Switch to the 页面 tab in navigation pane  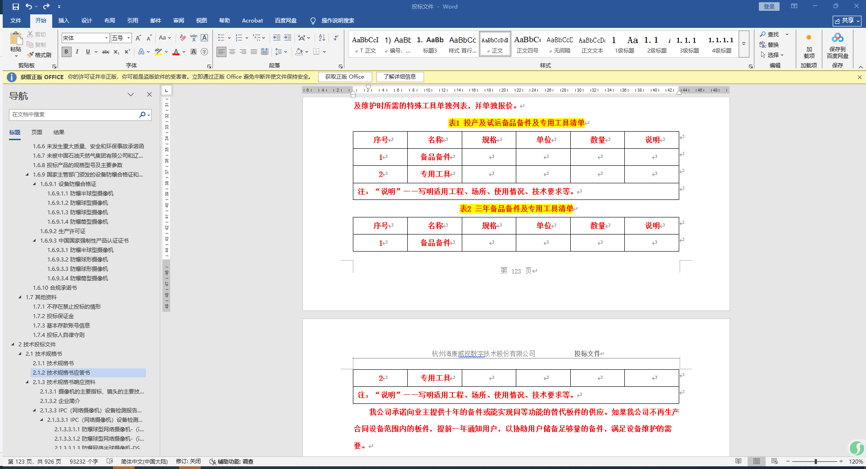[37, 132]
